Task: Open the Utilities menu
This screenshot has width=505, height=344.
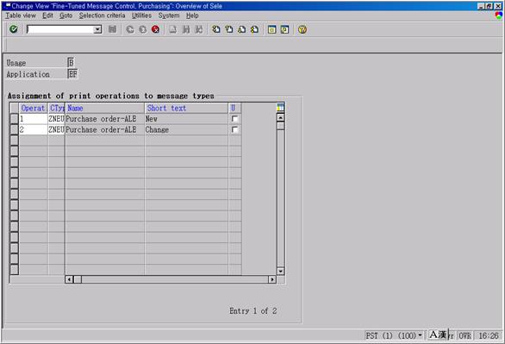Action: coord(141,16)
